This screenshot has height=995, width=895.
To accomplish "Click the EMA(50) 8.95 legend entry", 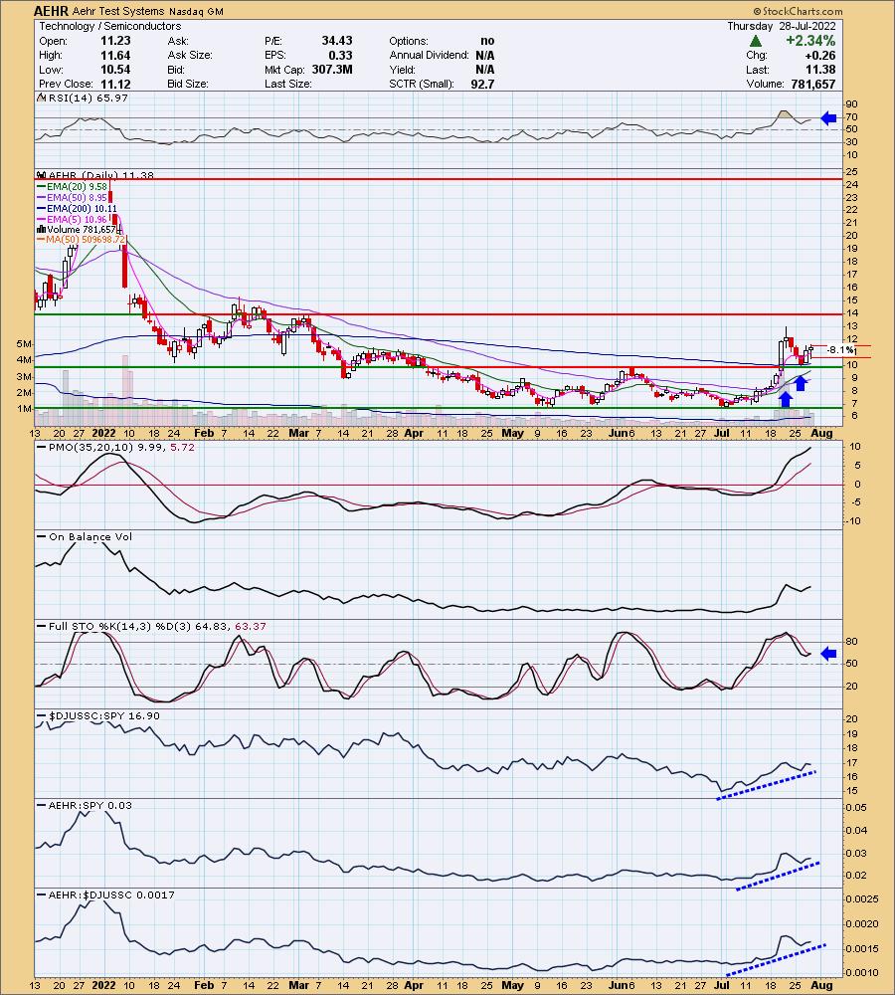I will (x=77, y=198).
